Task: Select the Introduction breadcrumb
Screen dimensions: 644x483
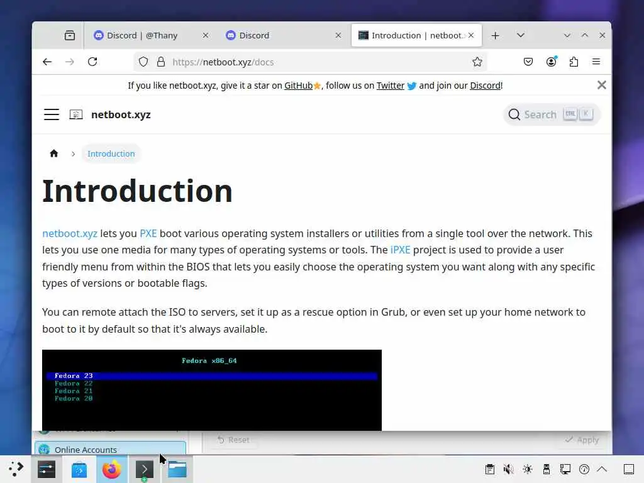Action: pos(111,153)
